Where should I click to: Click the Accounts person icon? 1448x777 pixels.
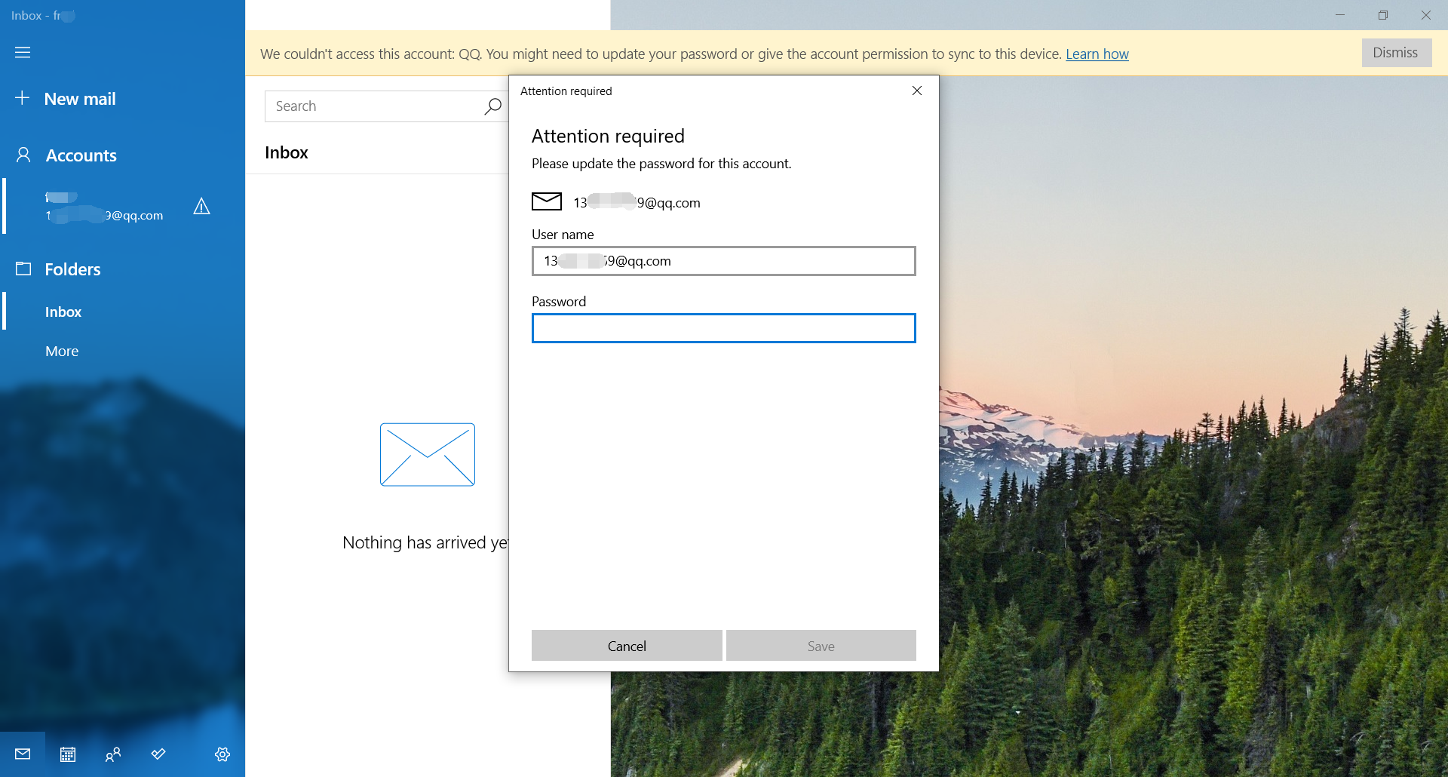point(23,155)
